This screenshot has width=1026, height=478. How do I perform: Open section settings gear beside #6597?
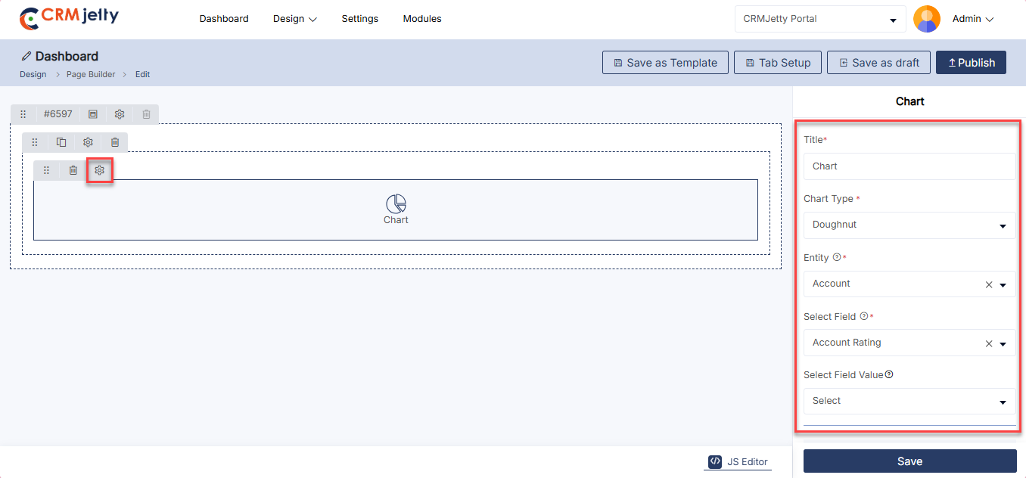[x=120, y=114]
